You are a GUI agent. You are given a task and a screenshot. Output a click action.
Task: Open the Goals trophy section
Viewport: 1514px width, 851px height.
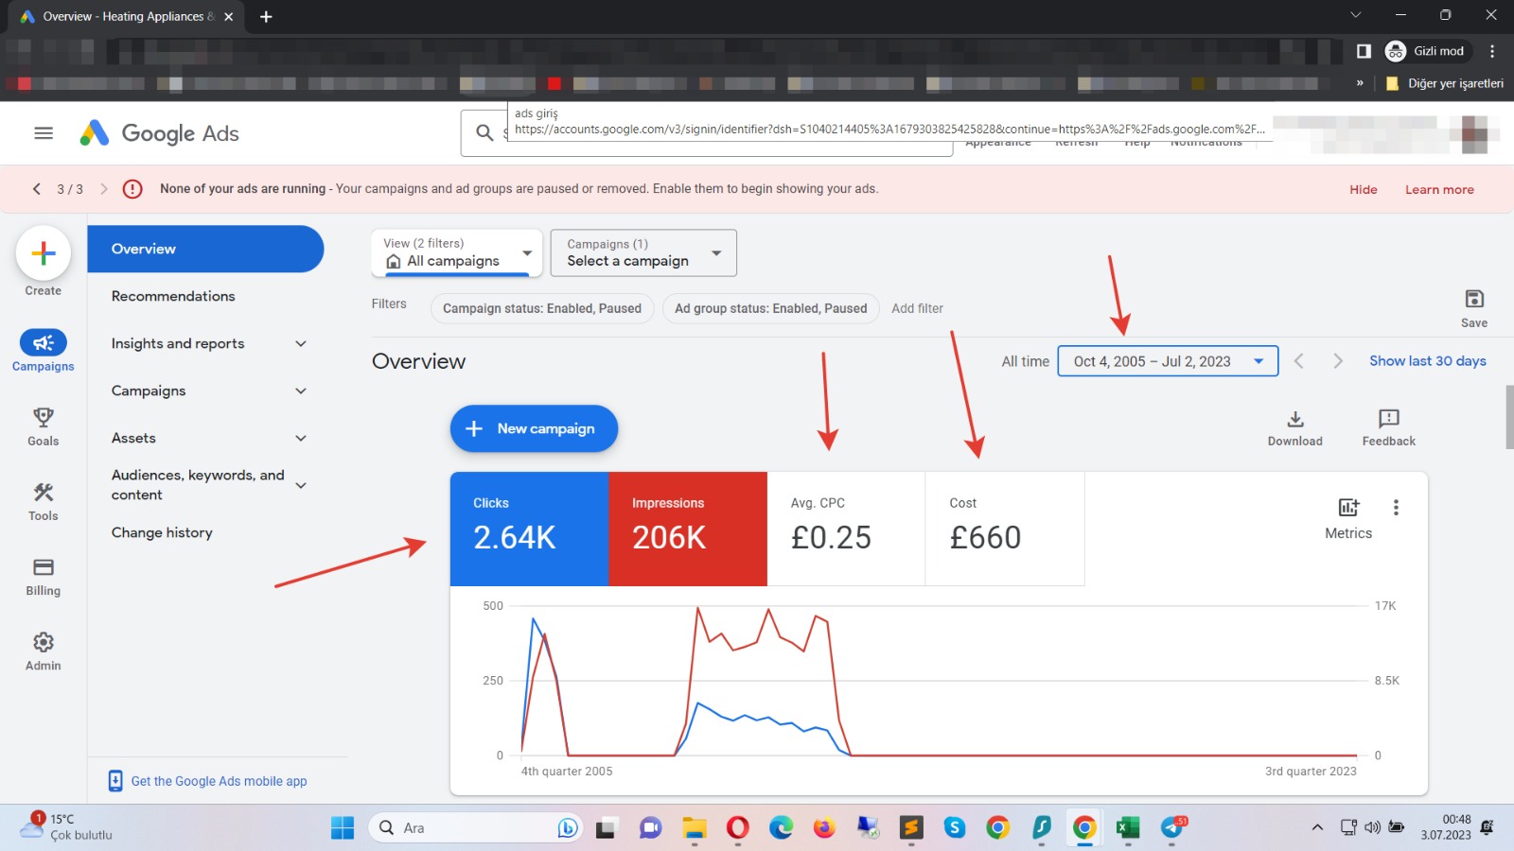coord(44,426)
